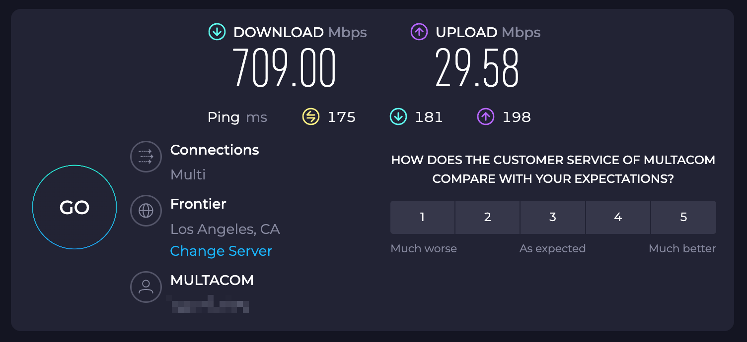Click the Connections arrows icon
The width and height of the screenshot is (747, 342).
click(x=146, y=157)
